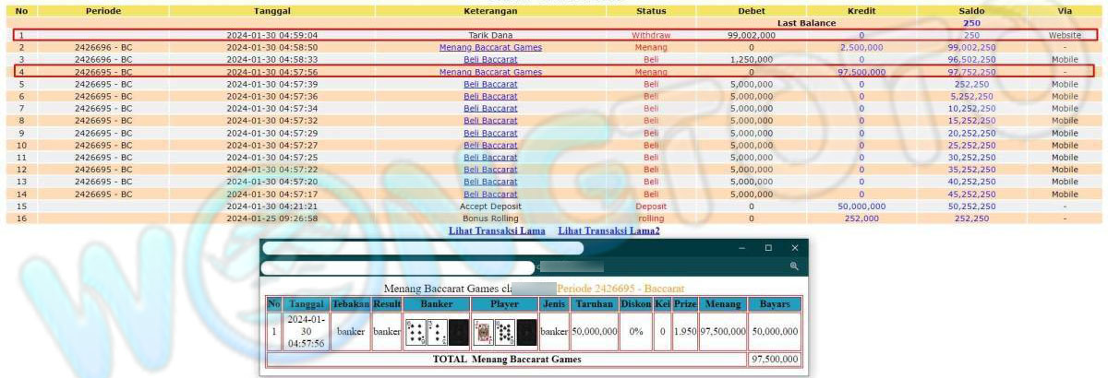Click the Saldo column header
1108x378 pixels.
971,11
